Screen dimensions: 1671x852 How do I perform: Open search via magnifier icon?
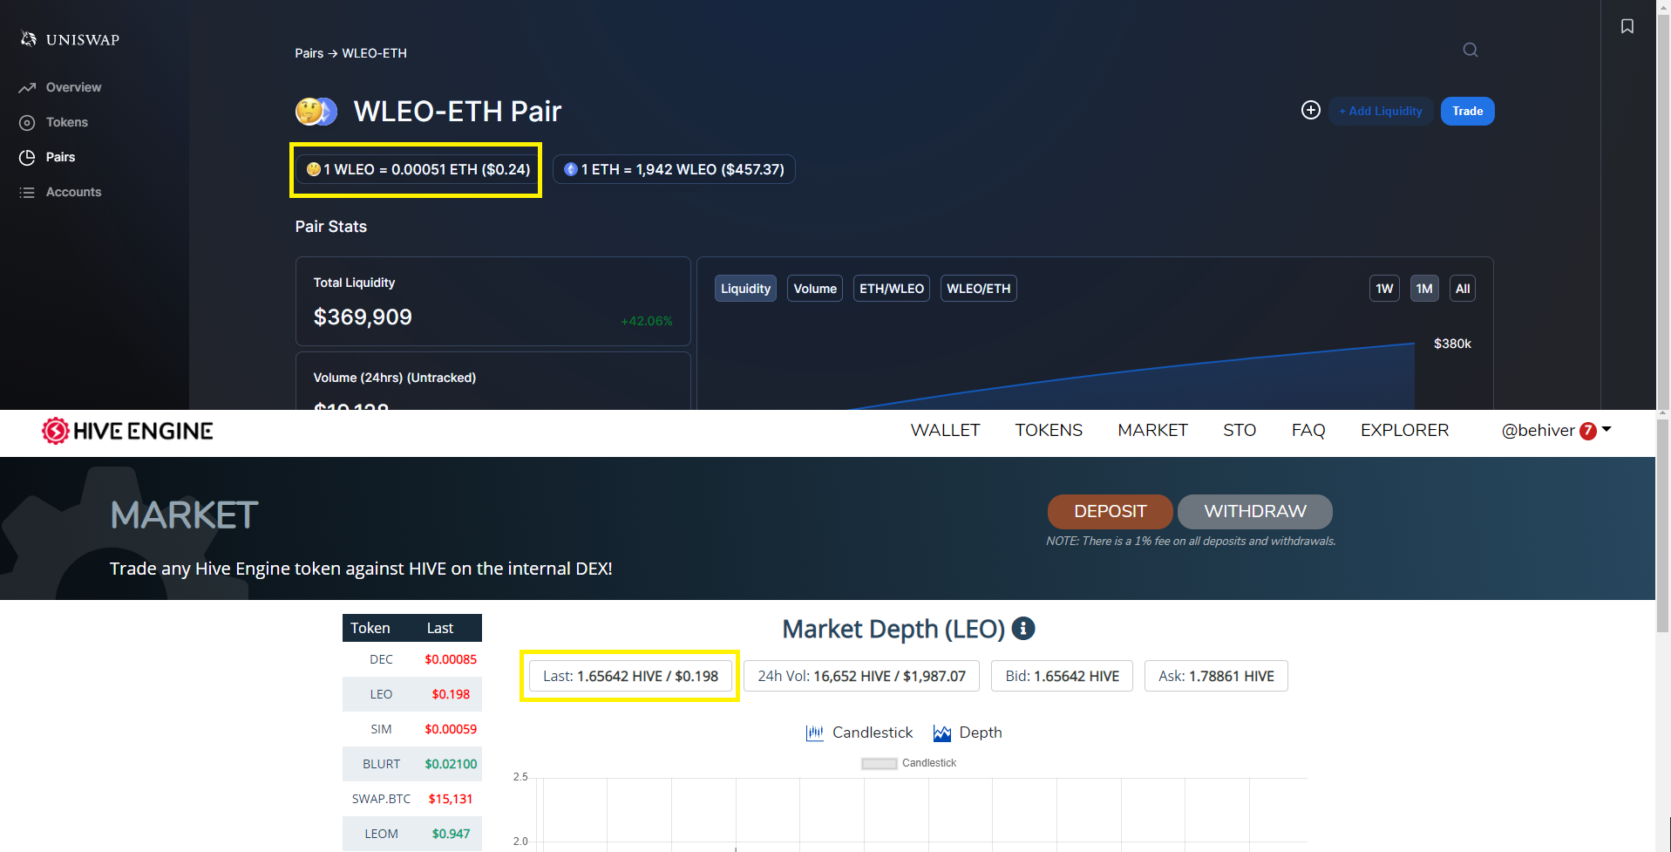point(1471,50)
